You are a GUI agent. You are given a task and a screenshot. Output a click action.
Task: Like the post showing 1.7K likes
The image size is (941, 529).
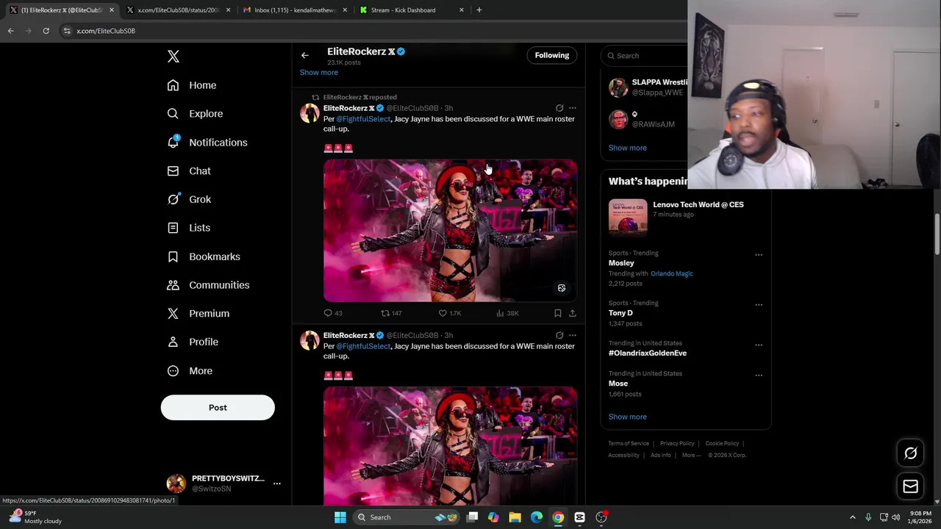[450, 313]
